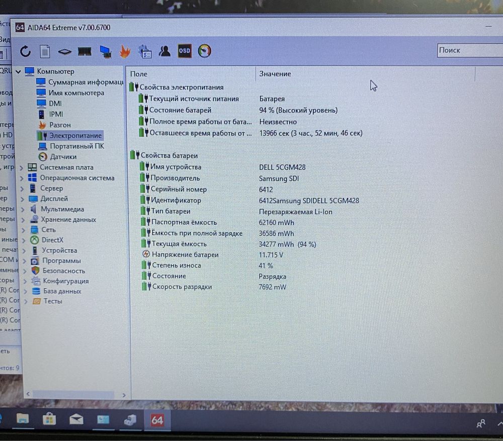Screen dimensions: 503x441
Task: Select Имя компьютера tree item
Action: 76,93
